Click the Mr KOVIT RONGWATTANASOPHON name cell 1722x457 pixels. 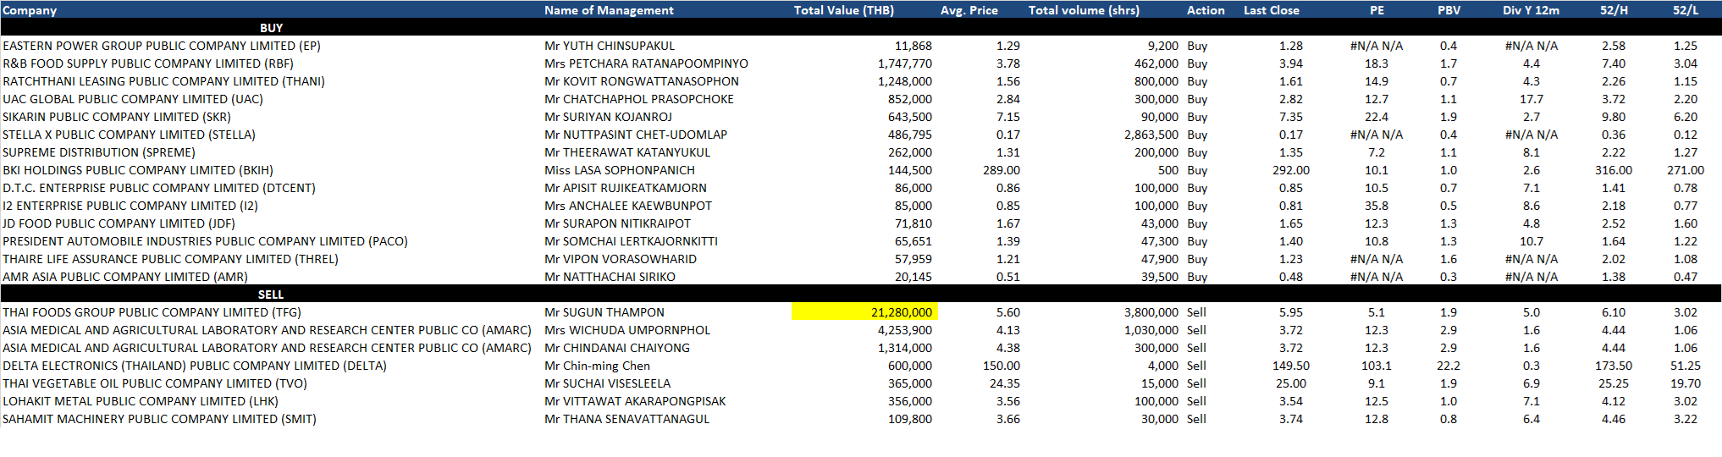click(641, 81)
